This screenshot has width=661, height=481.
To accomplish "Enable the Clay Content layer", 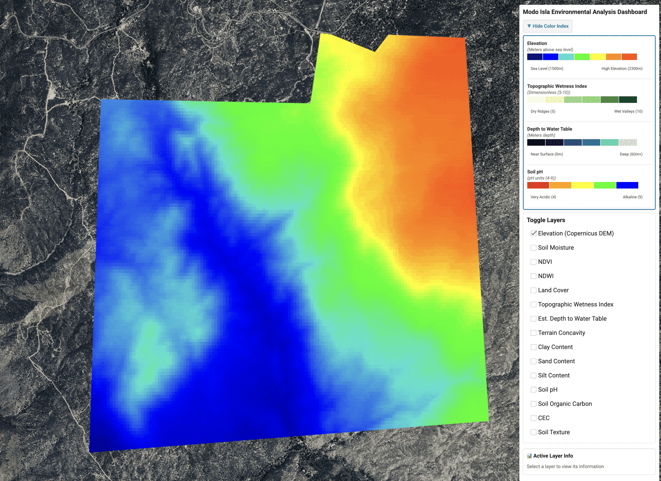I will pyautogui.click(x=533, y=347).
